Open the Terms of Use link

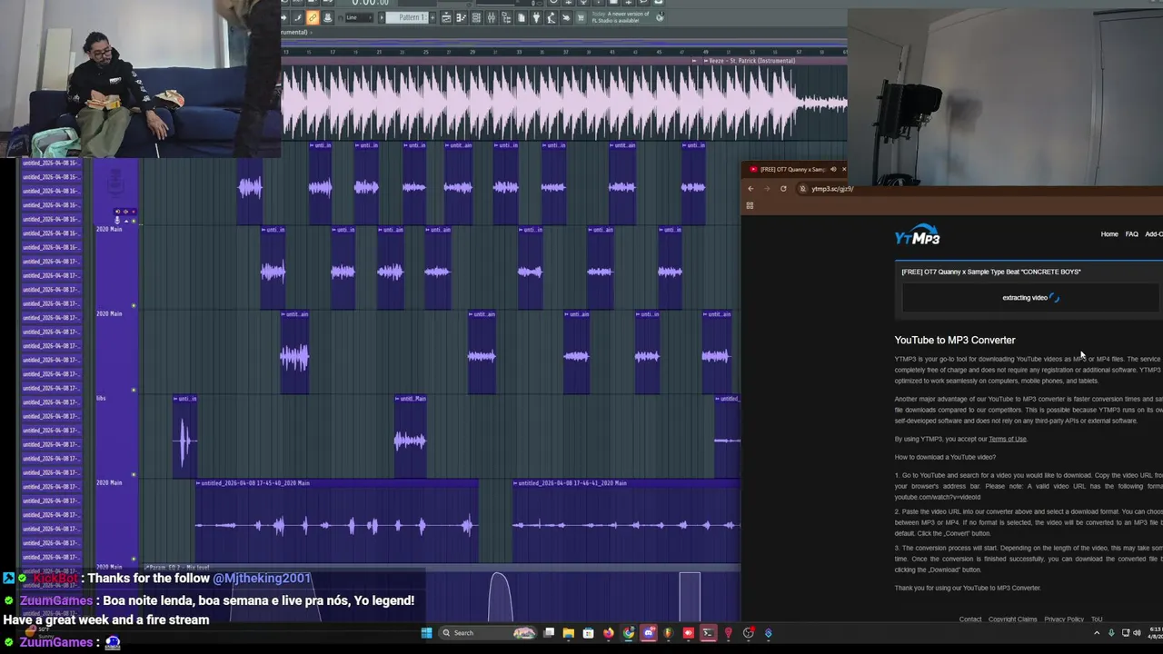click(1008, 439)
